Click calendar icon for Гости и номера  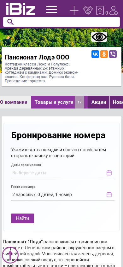coord(109,195)
